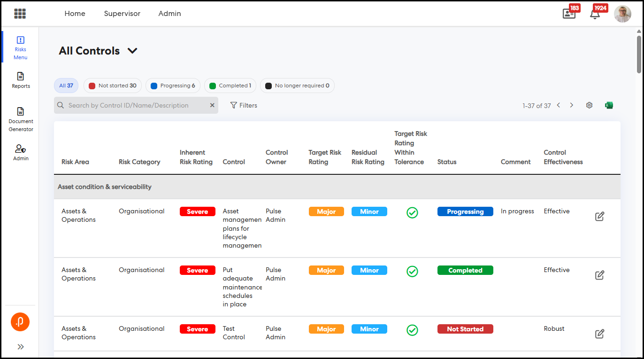Open table settings gear icon
Screen dimensions: 644x359
tap(589, 105)
